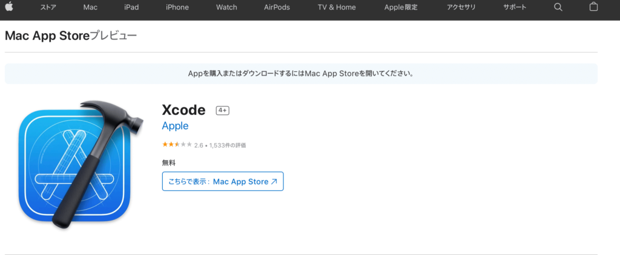Click the Apple logo in navigation bar
Screen dimensions: 620x255
click(x=9, y=7)
